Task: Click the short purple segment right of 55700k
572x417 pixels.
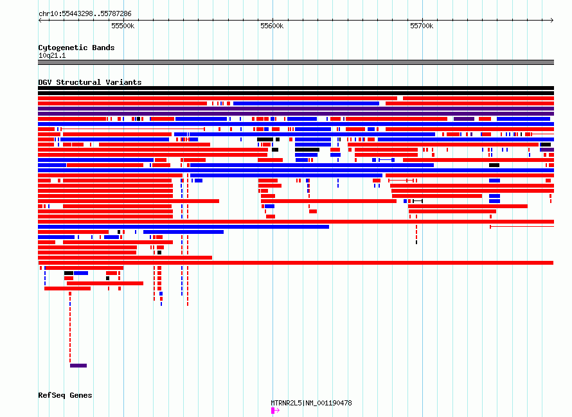Action: [x=463, y=119]
